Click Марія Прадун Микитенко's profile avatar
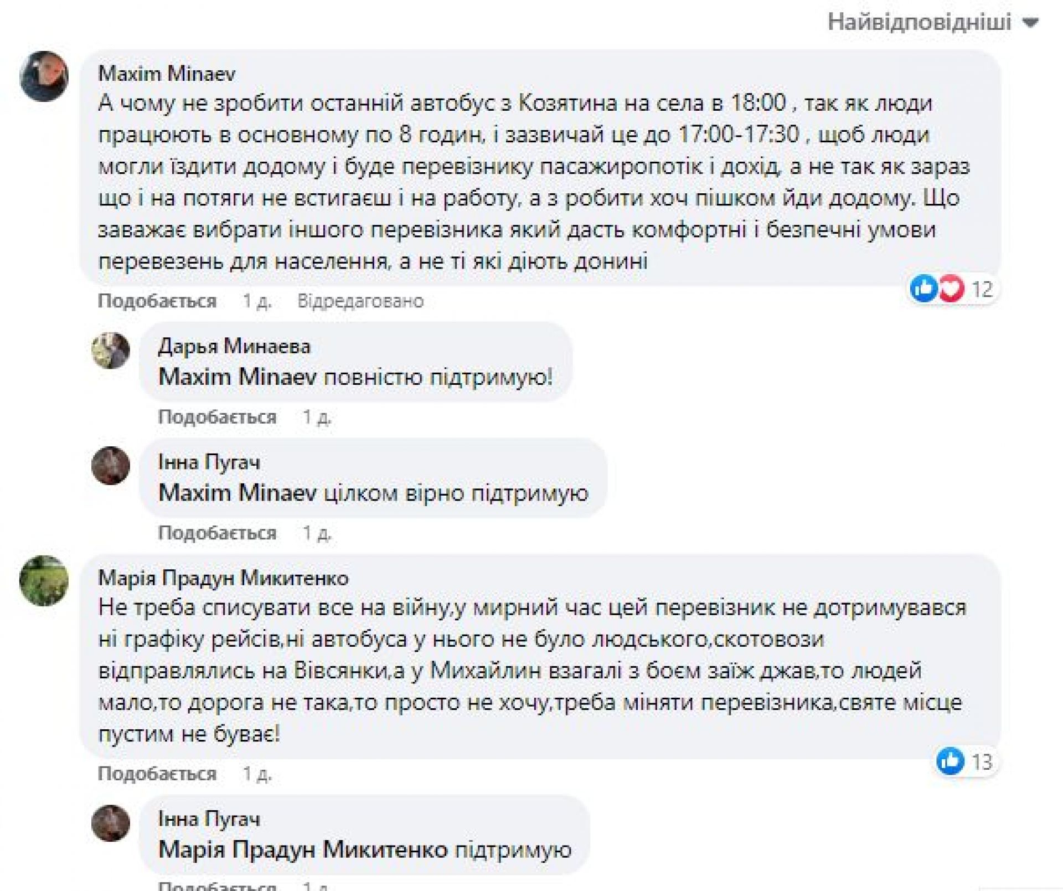Screen dimensions: 1063x891 click(44, 580)
